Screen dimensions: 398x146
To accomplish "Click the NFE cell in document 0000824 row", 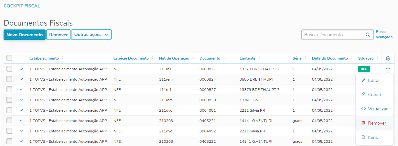I will coord(117,79).
